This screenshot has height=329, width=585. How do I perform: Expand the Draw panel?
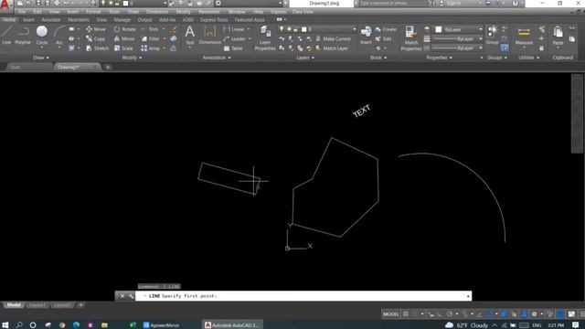[x=41, y=58]
